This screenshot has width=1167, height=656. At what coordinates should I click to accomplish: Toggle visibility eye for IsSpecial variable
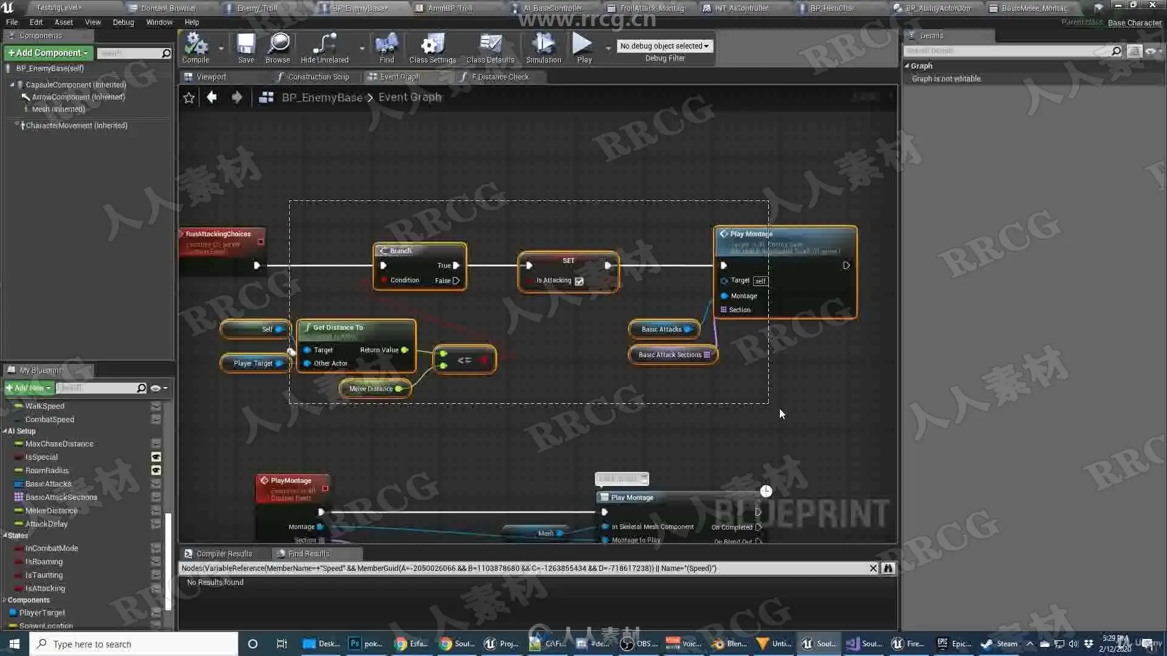tap(156, 457)
